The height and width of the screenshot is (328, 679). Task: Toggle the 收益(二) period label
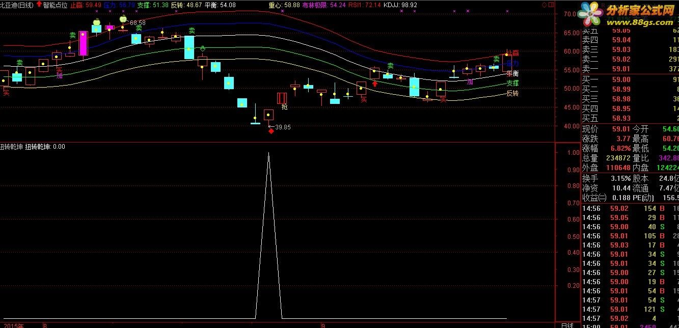click(594, 198)
